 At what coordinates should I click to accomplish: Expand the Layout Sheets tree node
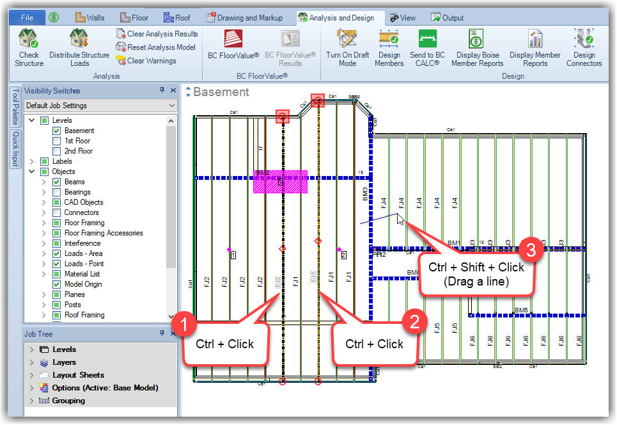point(31,375)
